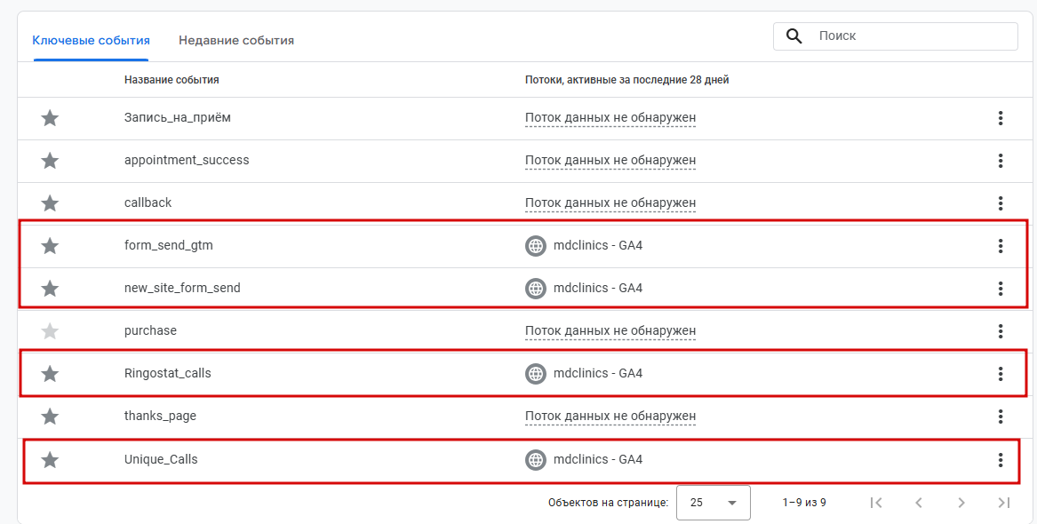Go to the next page arrow

(x=961, y=503)
